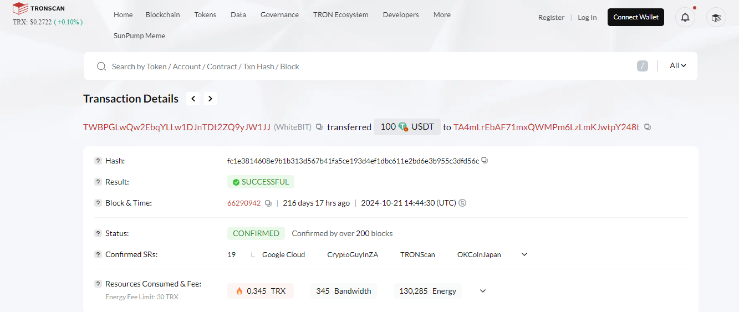Viewport: 739px width, 312px height.
Task: Click the help icon beside Status
Action: click(x=98, y=233)
